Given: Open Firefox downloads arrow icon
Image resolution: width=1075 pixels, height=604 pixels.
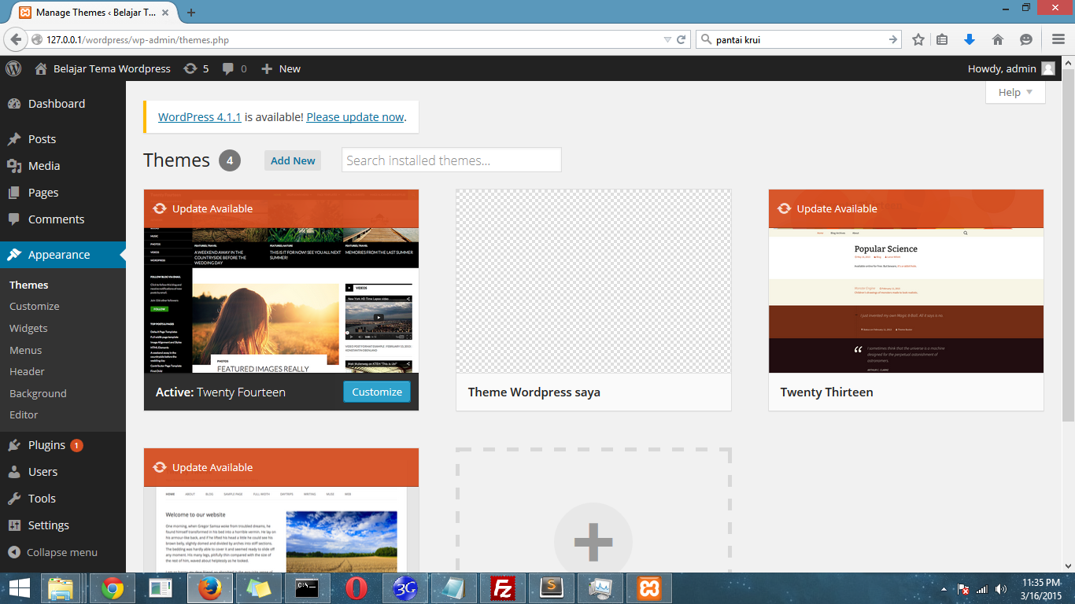Looking at the screenshot, I should [970, 39].
